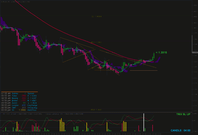Viewport: 198px width, 135px height.
Task: Click the 'GMT' time row label
Action: 14,108
